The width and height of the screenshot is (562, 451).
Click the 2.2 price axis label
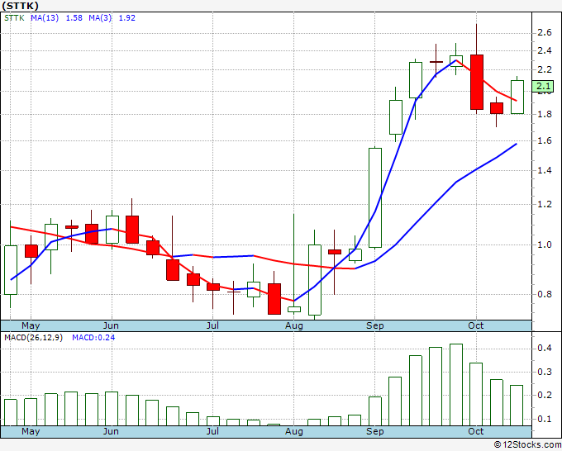[x=545, y=69]
